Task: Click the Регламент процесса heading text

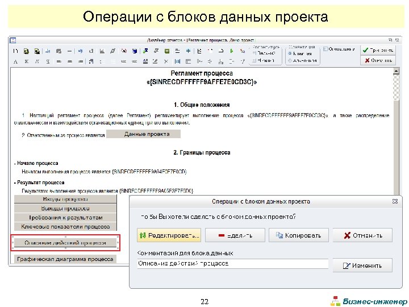Action: [x=202, y=73]
